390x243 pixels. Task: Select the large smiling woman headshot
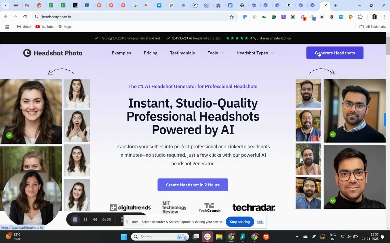[x=31, y=111]
